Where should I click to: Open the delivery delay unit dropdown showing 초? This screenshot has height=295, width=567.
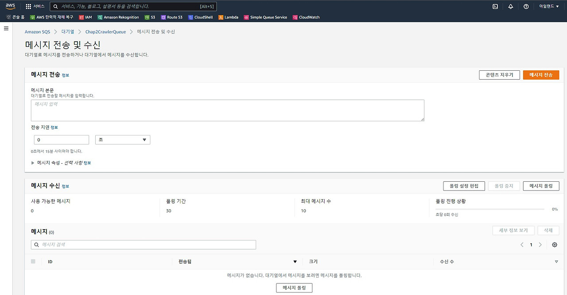(123, 139)
